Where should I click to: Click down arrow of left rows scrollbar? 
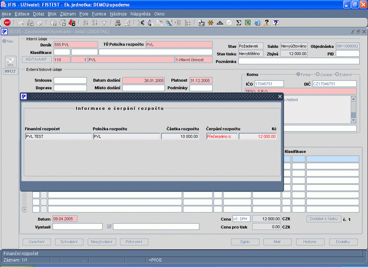pos(24,209)
